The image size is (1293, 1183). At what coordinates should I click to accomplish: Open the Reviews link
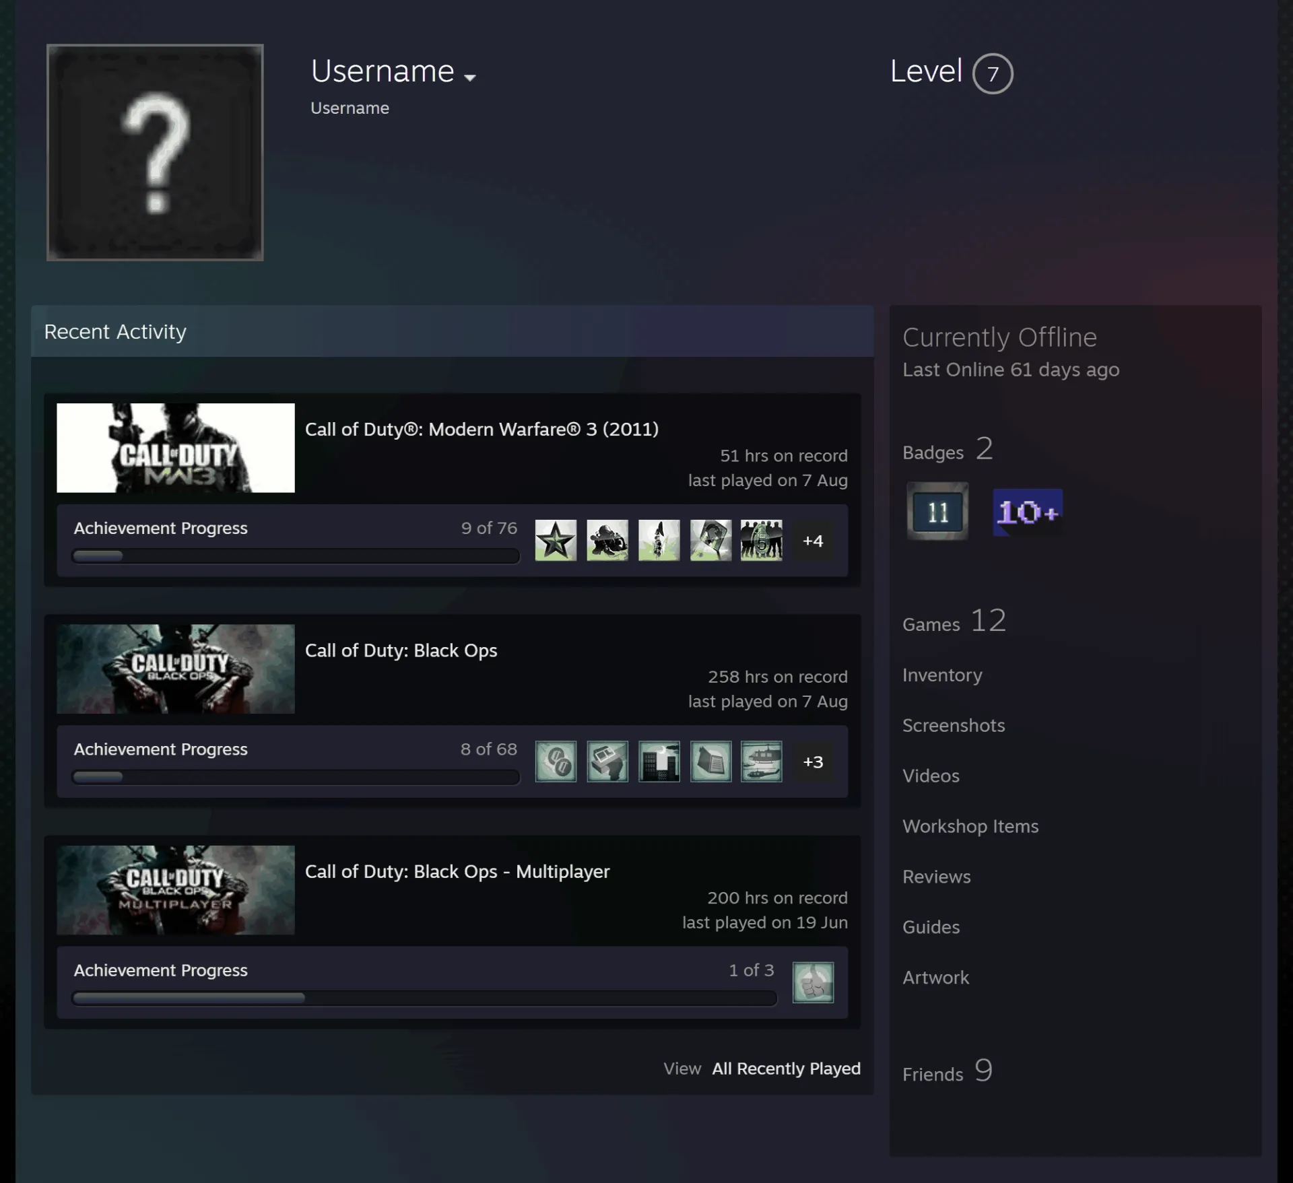click(x=937, y=877)
